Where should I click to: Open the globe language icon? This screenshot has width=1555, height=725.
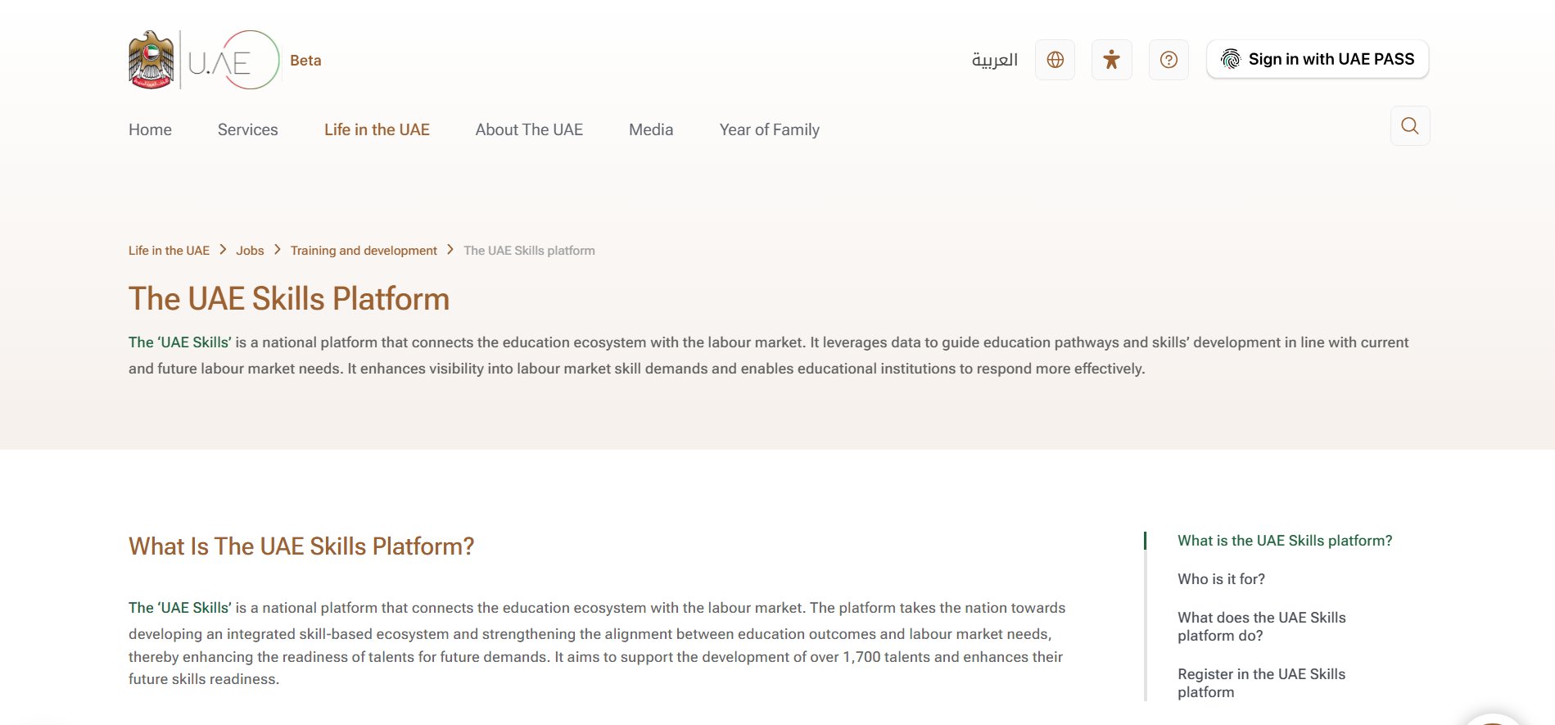click(1055, 60)
